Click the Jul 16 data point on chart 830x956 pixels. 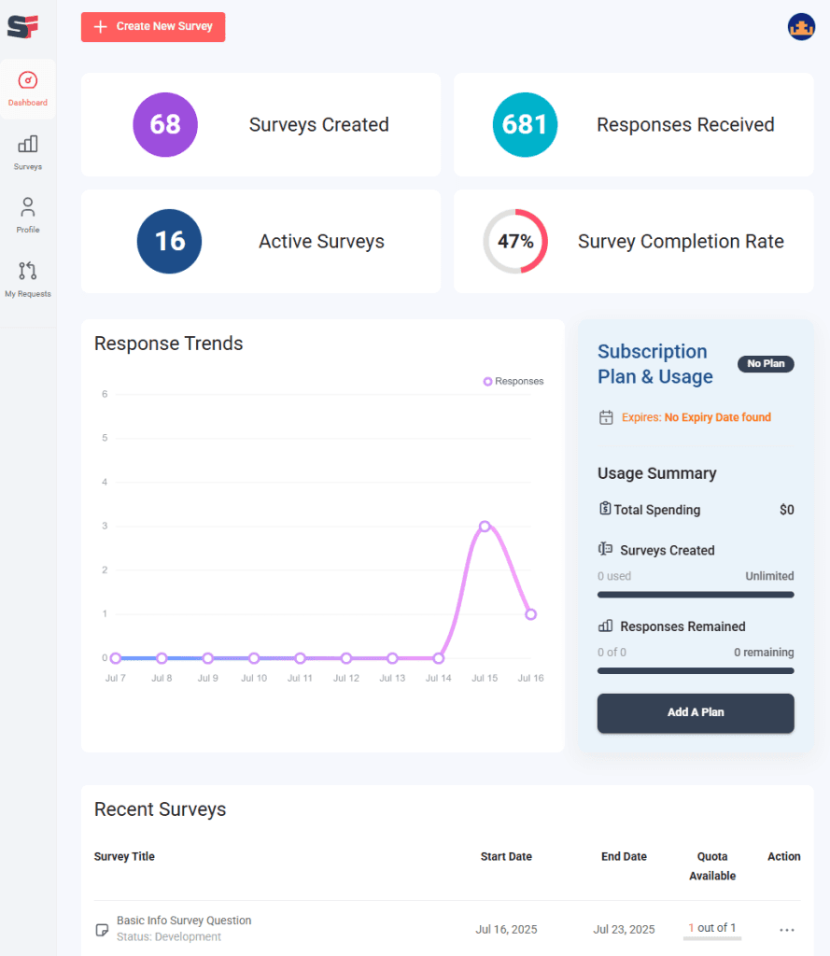[530, 614]
